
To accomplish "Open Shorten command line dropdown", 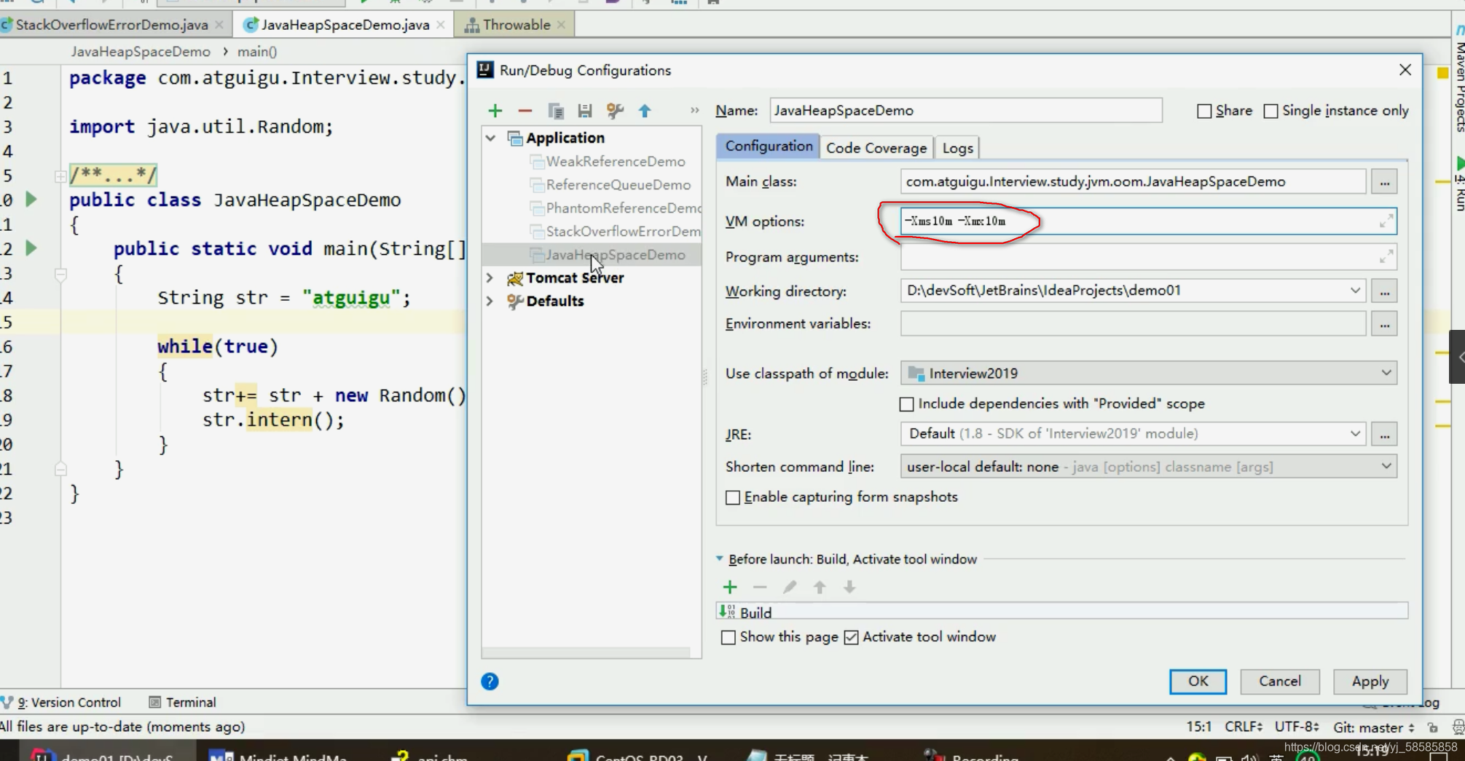I will click(1386, 466).
